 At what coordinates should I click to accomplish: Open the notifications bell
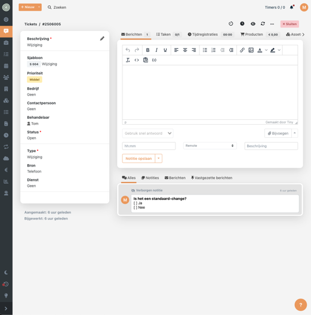[292, 7]
